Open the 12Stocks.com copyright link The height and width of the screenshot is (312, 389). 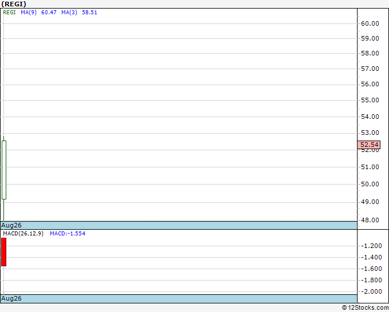[365, 308]
